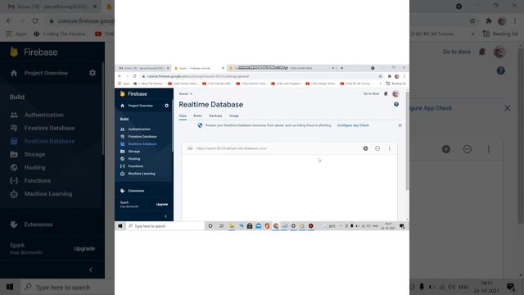Open Storage in the center window sidebar
524x295 pixels.
point(134,152)
